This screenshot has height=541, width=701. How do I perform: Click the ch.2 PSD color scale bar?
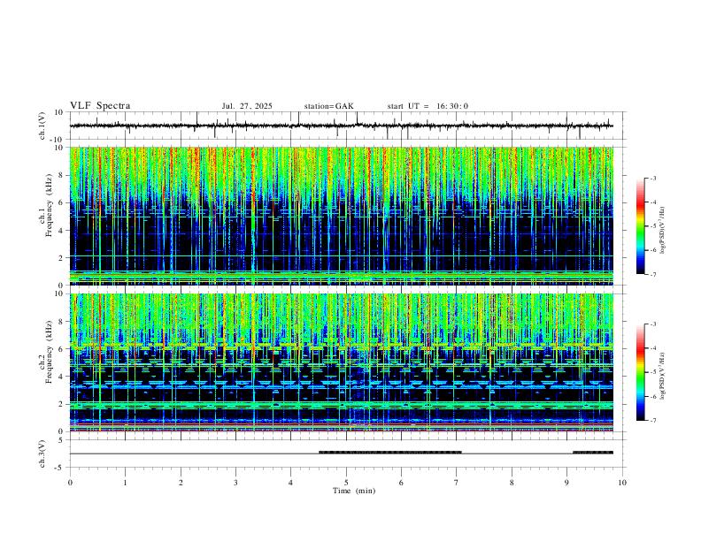point(641,372)
